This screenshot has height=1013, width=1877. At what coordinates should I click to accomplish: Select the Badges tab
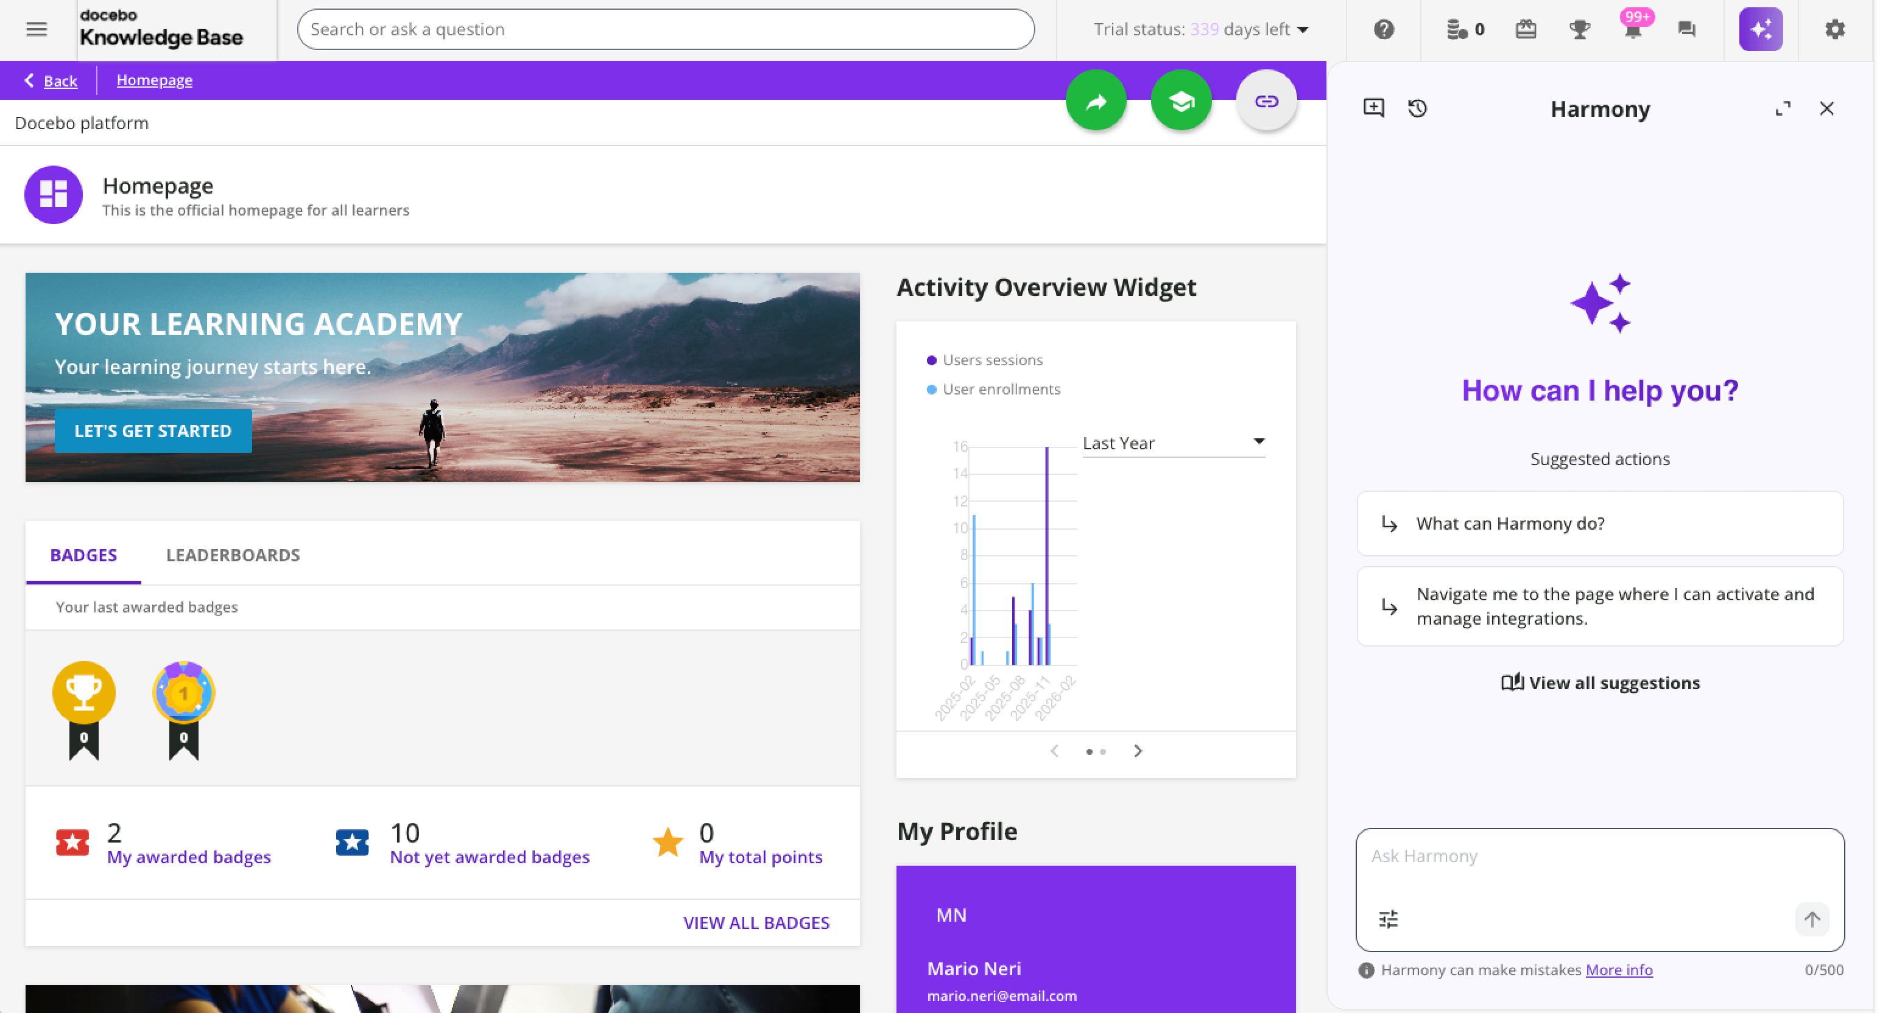[x=83, y=555]
